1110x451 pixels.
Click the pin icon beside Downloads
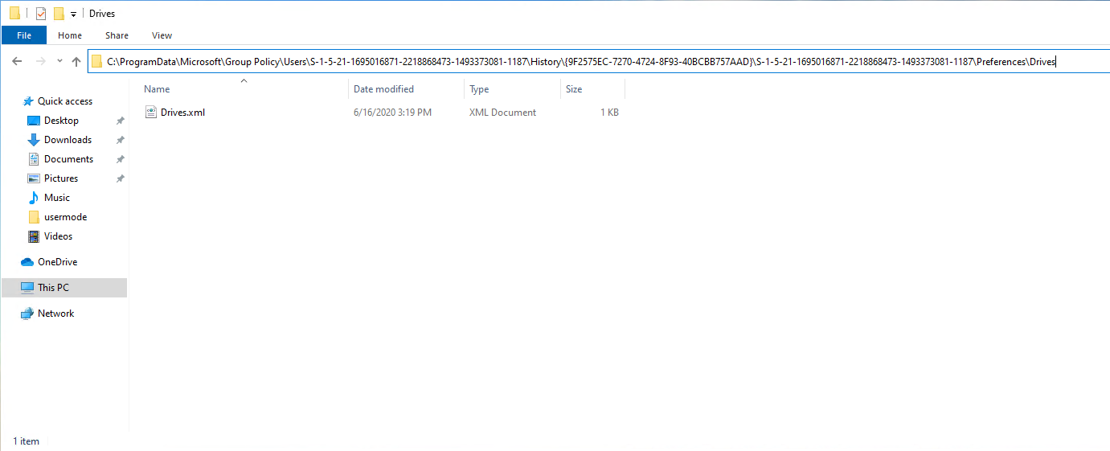pyautogui.click(x=120, y=140)
